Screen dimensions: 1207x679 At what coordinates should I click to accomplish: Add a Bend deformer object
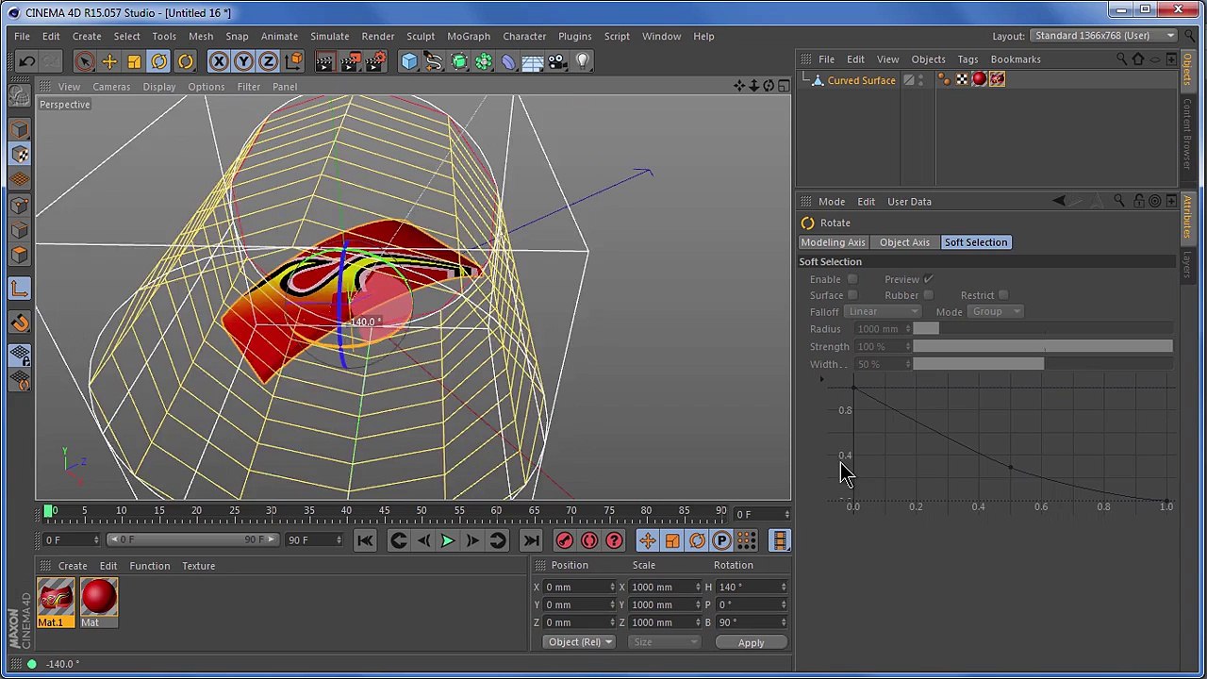(x=508, y=61)
